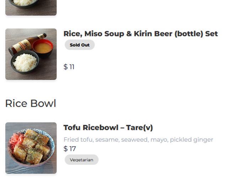This screenshot has width=237, height=178.
Task: Click the Sold Out badge
Action: (80, 45)
